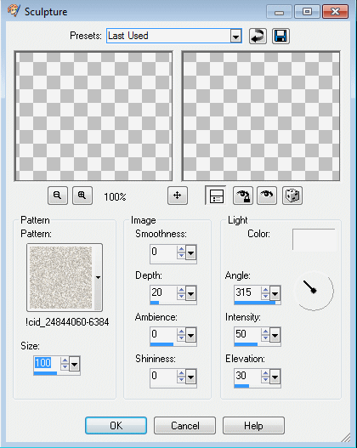Open the Pattern picker dropdown arrow
This screenshot has height=448, width=357.
(x=98, y=277)
